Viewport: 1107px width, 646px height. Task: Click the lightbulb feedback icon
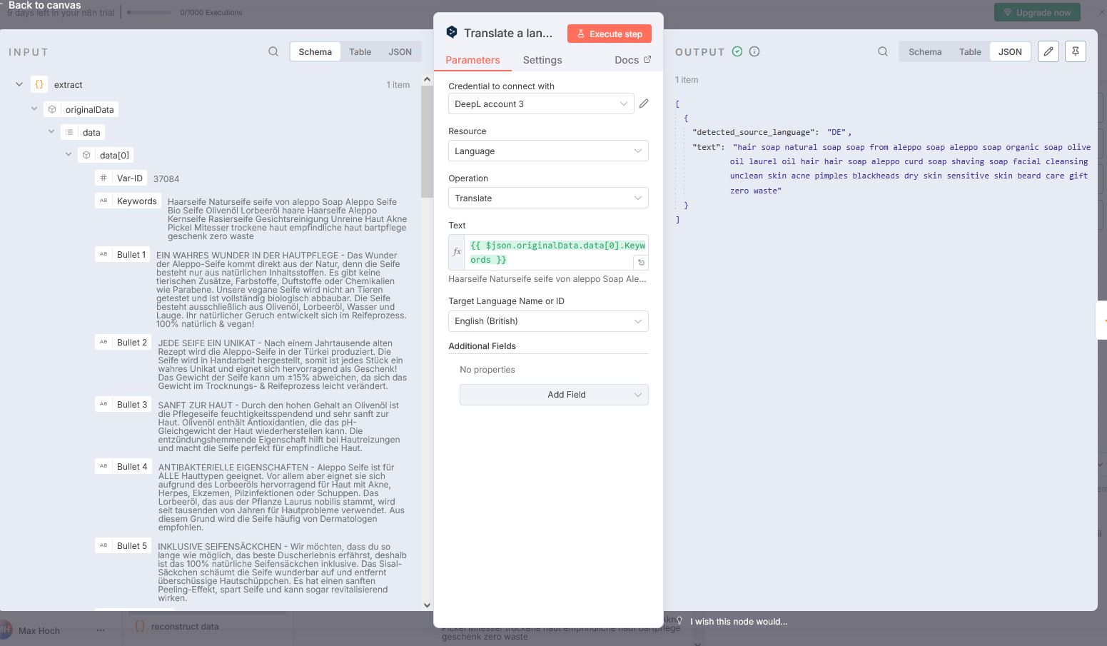click(x=679, y=621)
